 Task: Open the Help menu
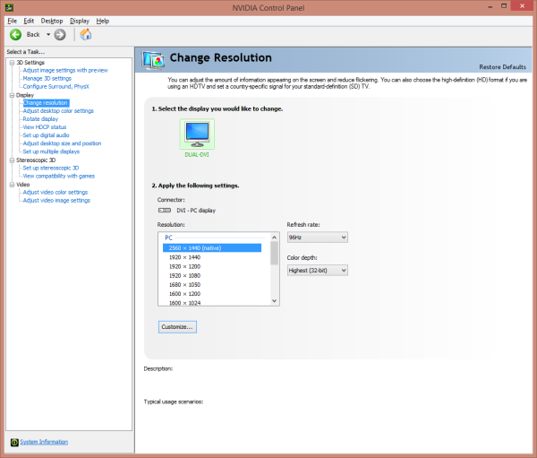(x=102, y=21)
